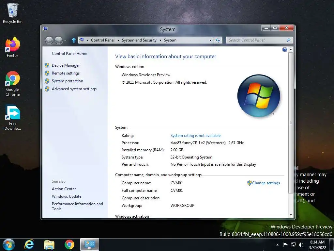
Task: Show hidden tray icons arrow
Action: (x=277, y=245)
